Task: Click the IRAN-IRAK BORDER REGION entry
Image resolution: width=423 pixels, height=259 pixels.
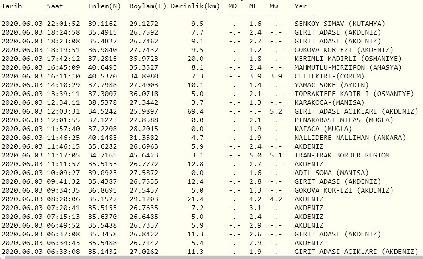Action: tap(342, 155)
